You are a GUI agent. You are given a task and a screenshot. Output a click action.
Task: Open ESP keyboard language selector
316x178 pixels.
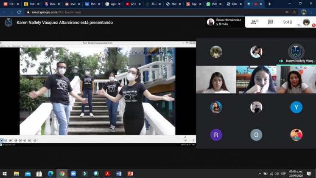(283, 174)
